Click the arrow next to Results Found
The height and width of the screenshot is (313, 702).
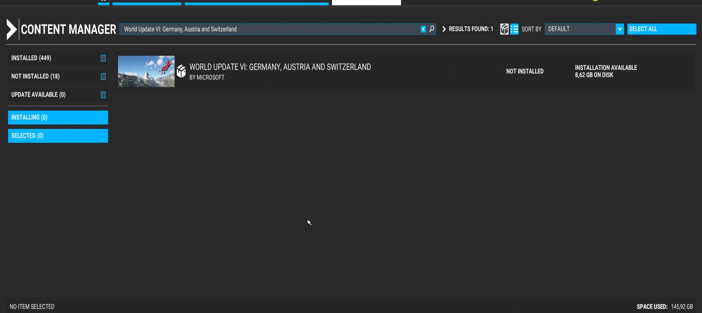pyautogui.click(x=444, y=29)
